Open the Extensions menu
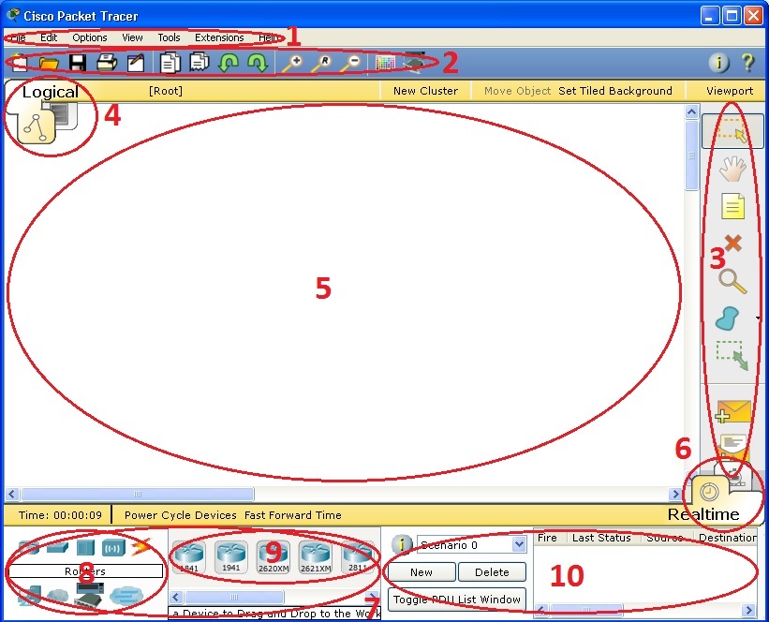The width and height of the screenshot is (769, 622). (x=218, y=37)
